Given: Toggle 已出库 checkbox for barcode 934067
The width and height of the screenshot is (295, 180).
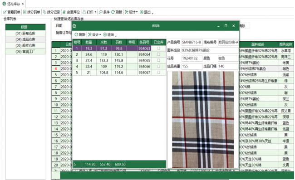Looking at the screenshot, I should [x=158, y=73].
